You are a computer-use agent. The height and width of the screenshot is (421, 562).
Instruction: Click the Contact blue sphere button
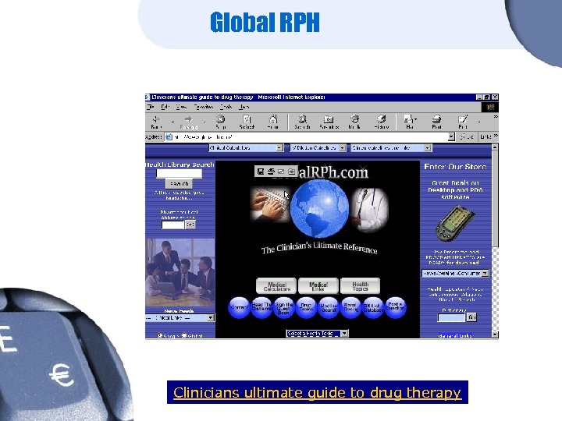tap(239, 307)
